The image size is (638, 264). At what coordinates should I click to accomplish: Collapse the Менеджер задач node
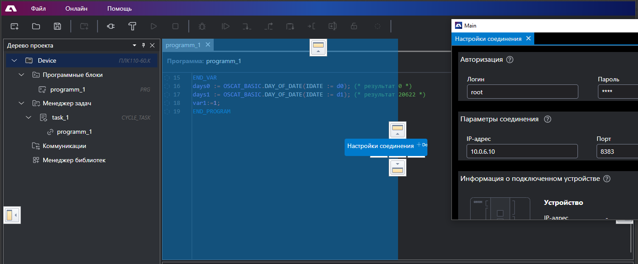(x=21, y=103)
